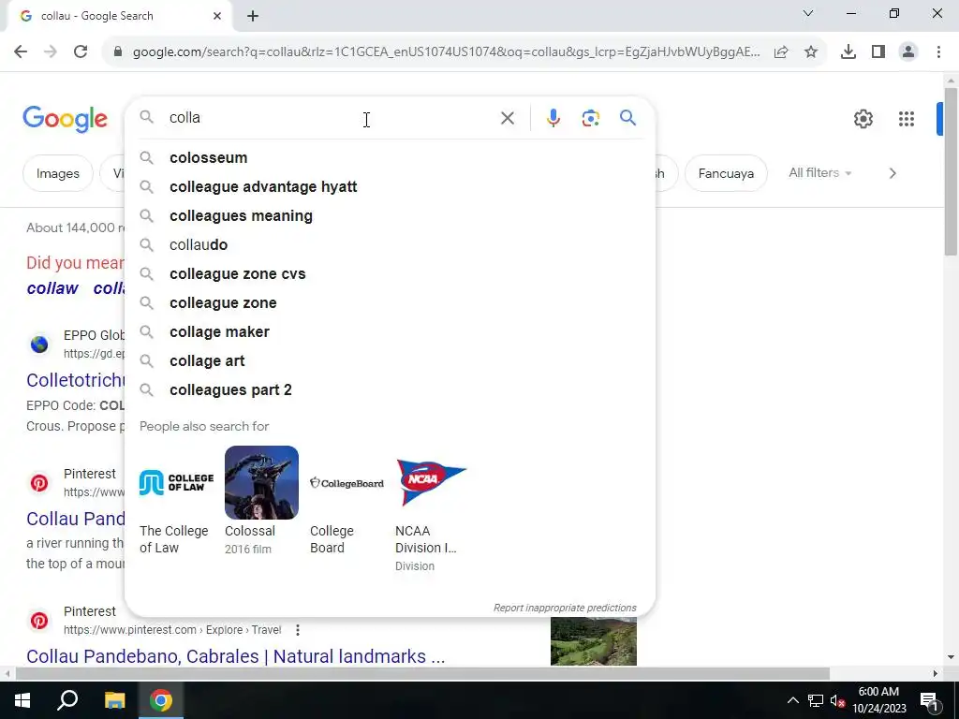959x719 pixels.
Task: Share this page icon in address bar
Action: pos(781,52)
